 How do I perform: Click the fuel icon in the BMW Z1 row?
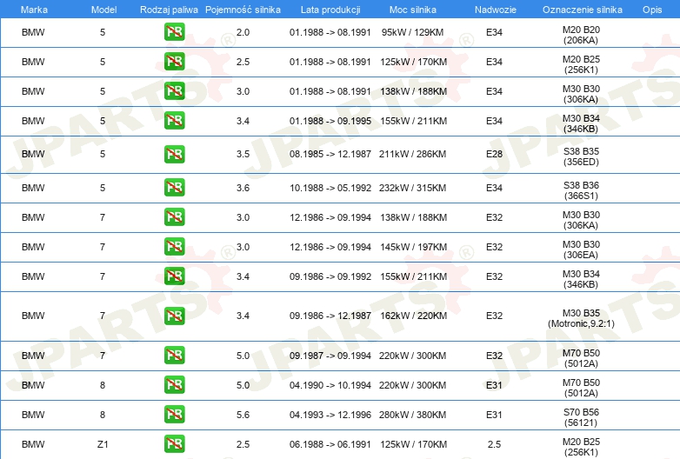point(174,444)
